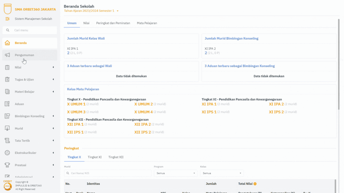
Task: Select the Materi Belajar book icon
Action: pyautogui.click(x=7, y=92)
